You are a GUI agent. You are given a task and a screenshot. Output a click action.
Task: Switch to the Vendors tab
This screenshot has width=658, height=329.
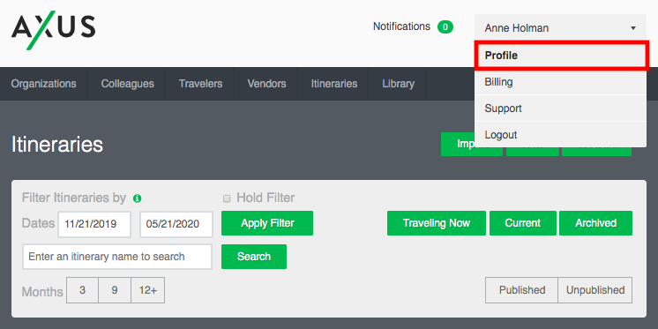(266, 84)
